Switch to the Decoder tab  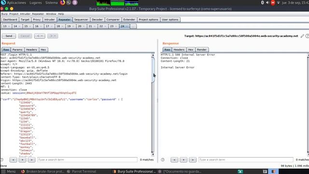(98, 19)
